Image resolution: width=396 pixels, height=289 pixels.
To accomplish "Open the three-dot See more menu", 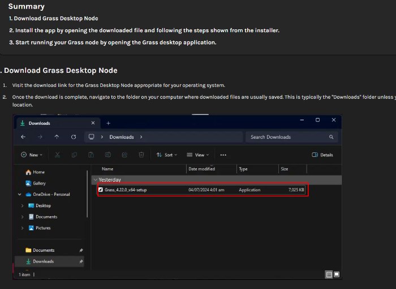I will (223, 155).
